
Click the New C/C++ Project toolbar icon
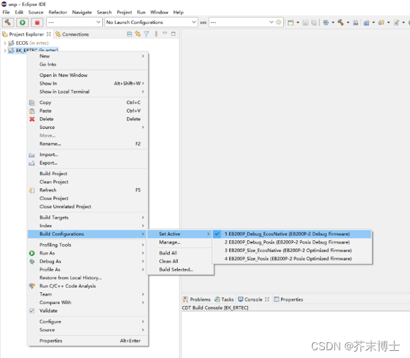coord(366,23)
